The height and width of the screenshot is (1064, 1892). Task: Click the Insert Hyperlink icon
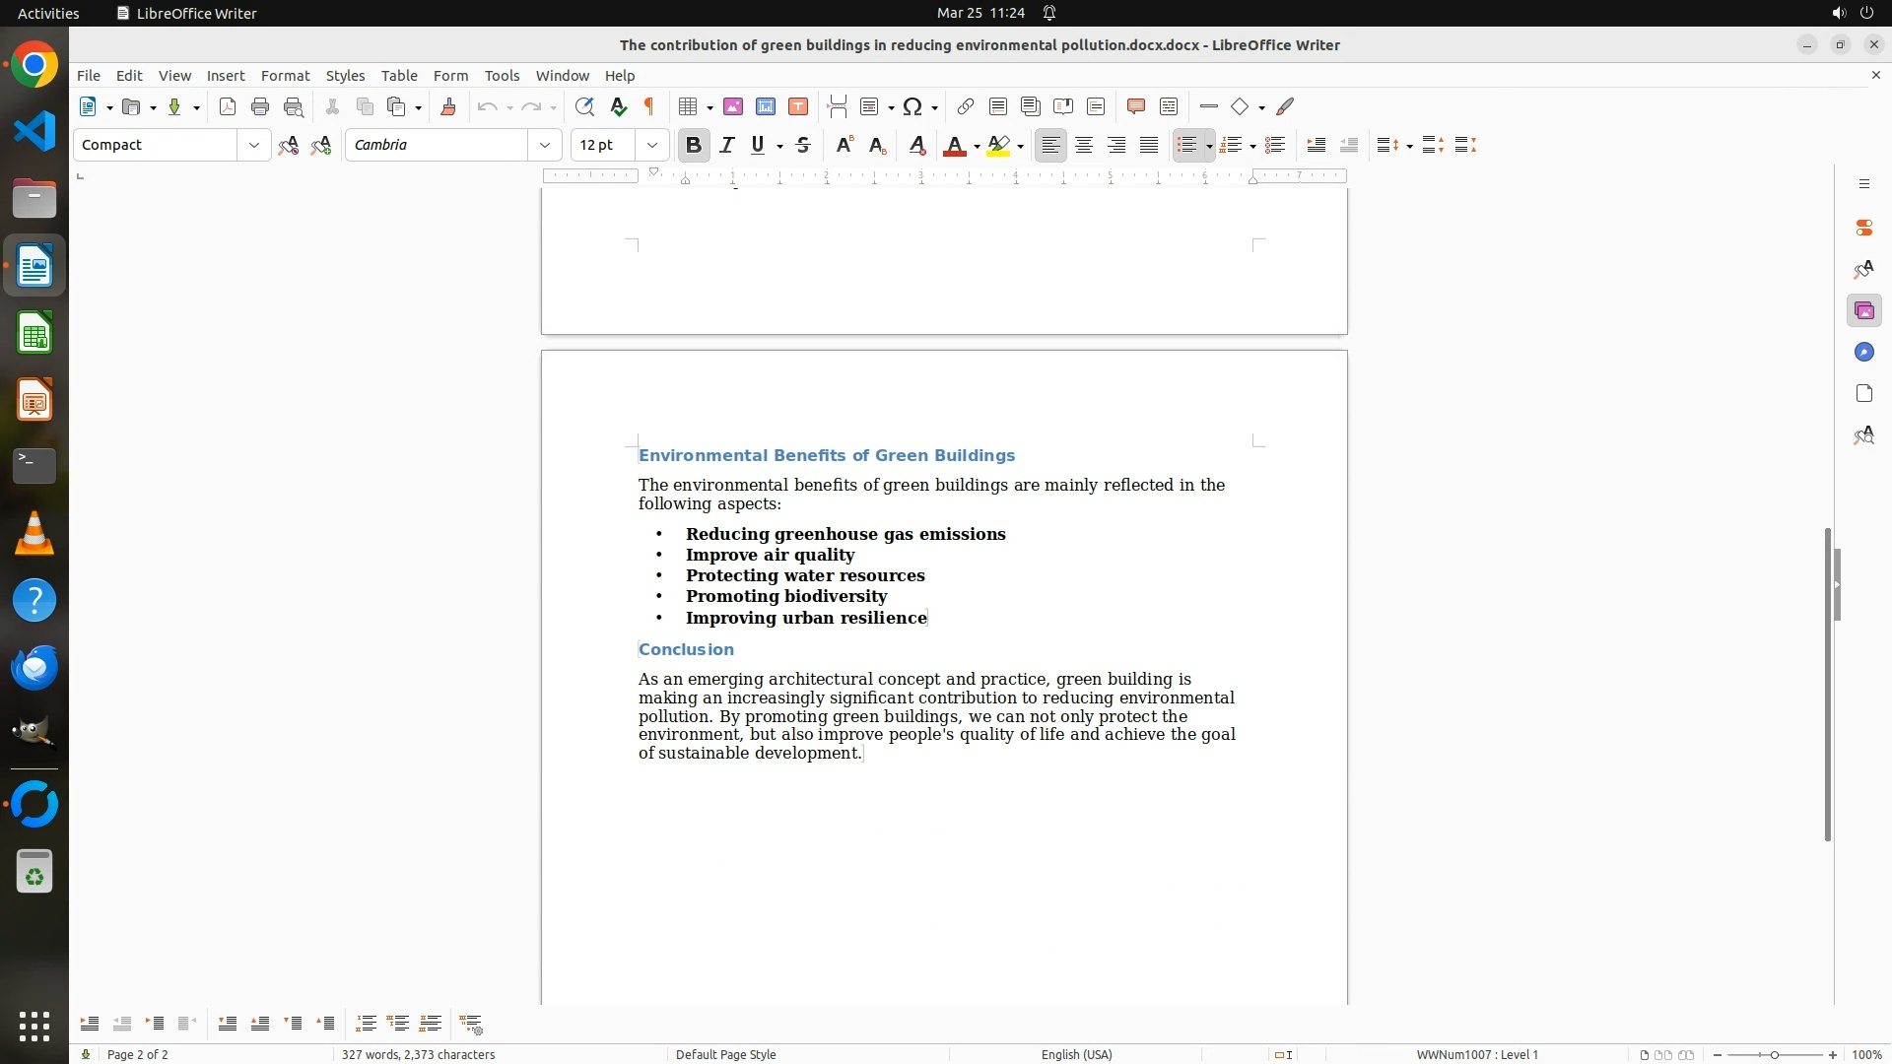tap(966, 107)
